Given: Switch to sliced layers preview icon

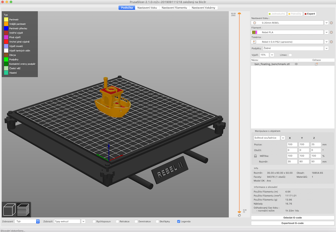Looking at the screenshot, I should tap(23, 209).
